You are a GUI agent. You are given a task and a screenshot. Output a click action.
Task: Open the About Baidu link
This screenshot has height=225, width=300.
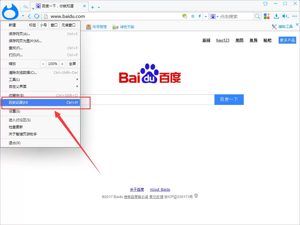(x=160, y=190)
